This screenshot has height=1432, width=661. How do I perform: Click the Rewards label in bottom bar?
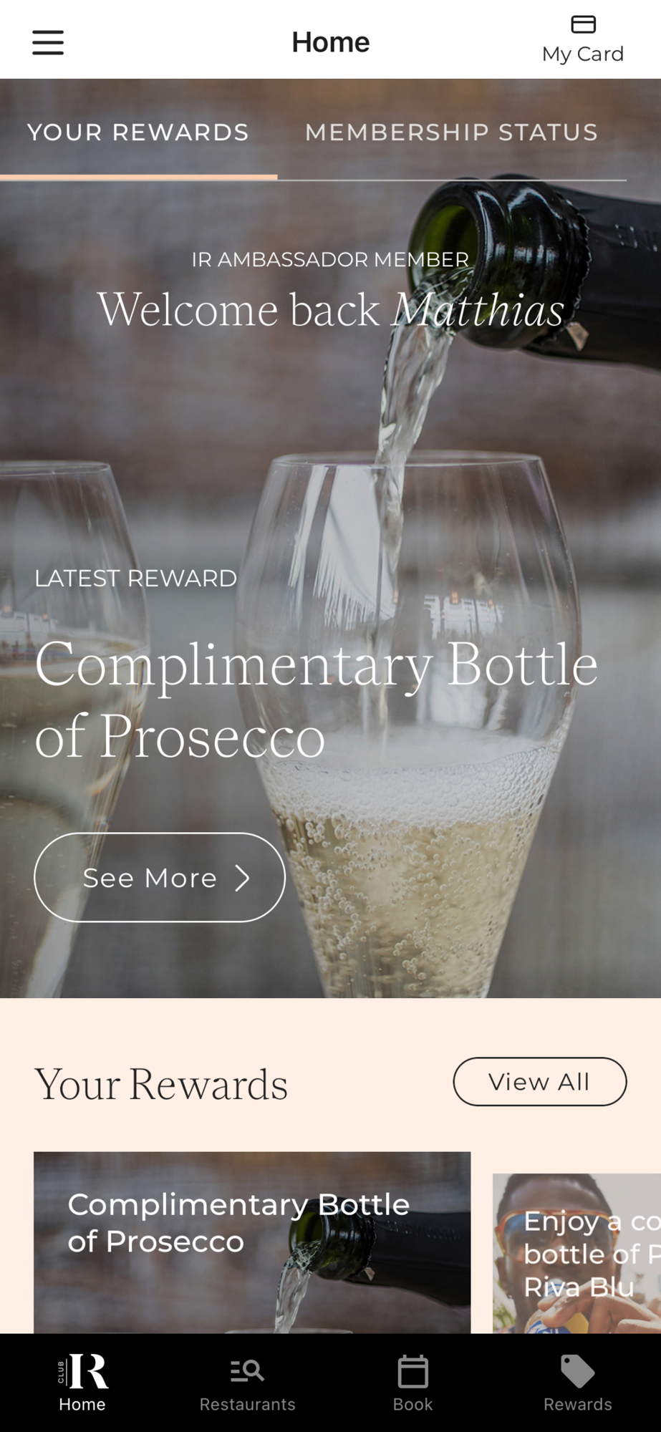pyautogui.click(x=577, y=1404)
